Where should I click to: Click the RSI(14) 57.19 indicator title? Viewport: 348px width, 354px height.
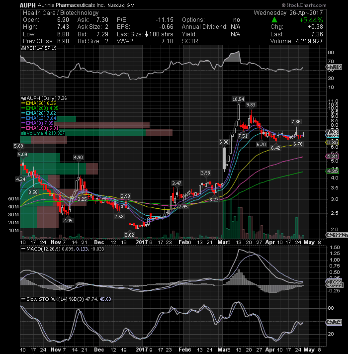[41, 48]
